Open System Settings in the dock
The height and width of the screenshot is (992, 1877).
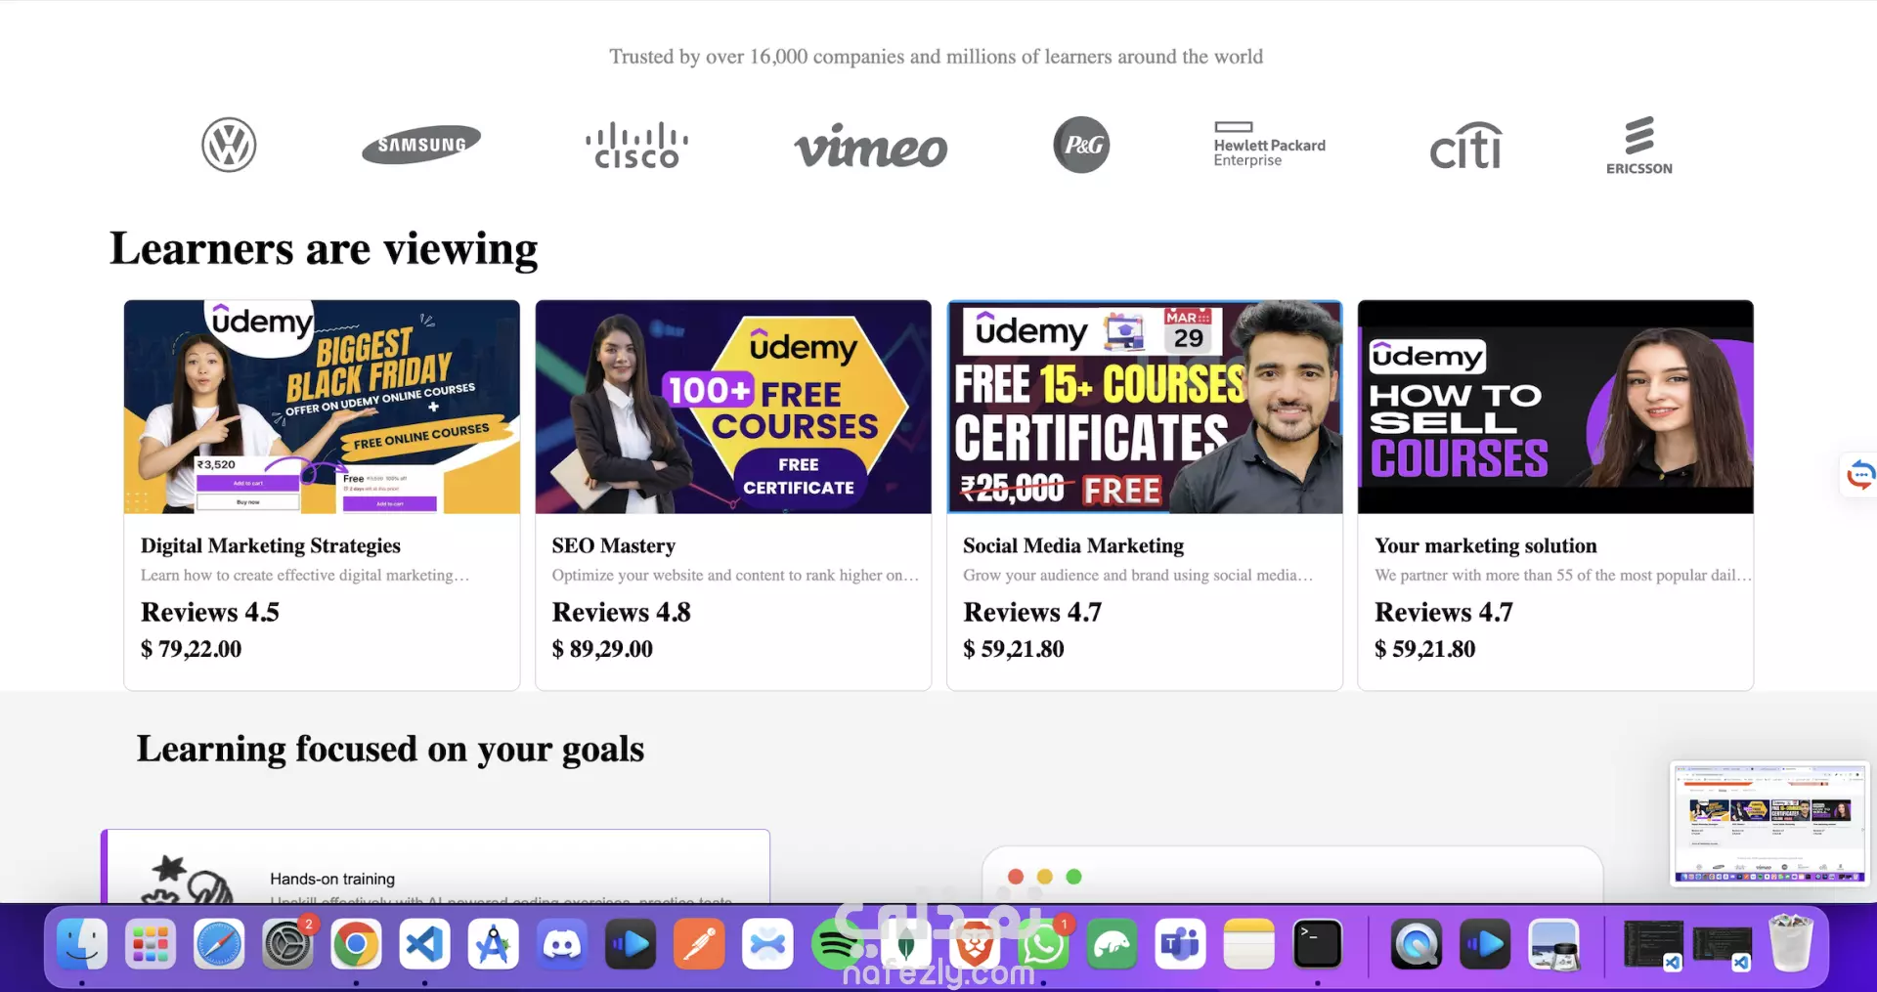point(287,945)
